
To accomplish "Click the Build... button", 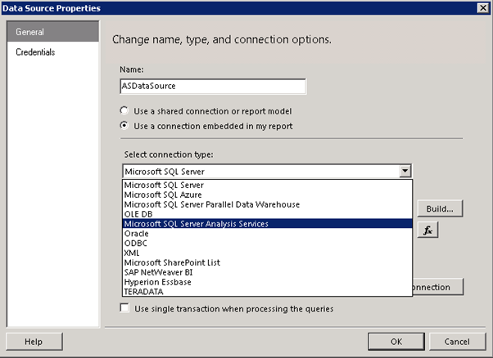I will 440,208.
